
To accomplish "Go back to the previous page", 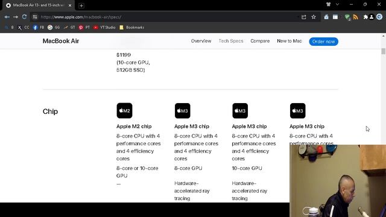I will [7, 17].
